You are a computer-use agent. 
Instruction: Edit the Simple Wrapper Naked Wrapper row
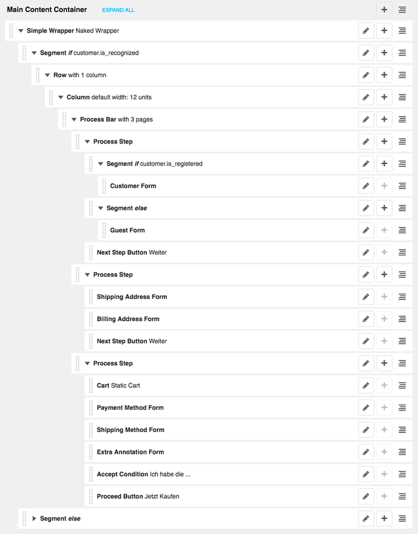click(366, 31)
